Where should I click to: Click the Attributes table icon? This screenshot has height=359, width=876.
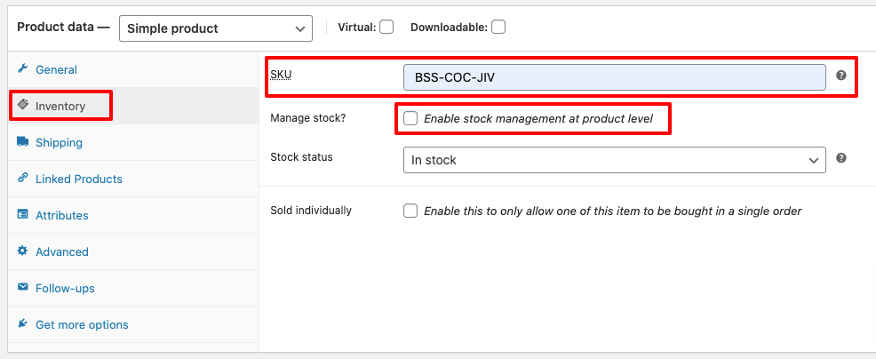(22, 214)
